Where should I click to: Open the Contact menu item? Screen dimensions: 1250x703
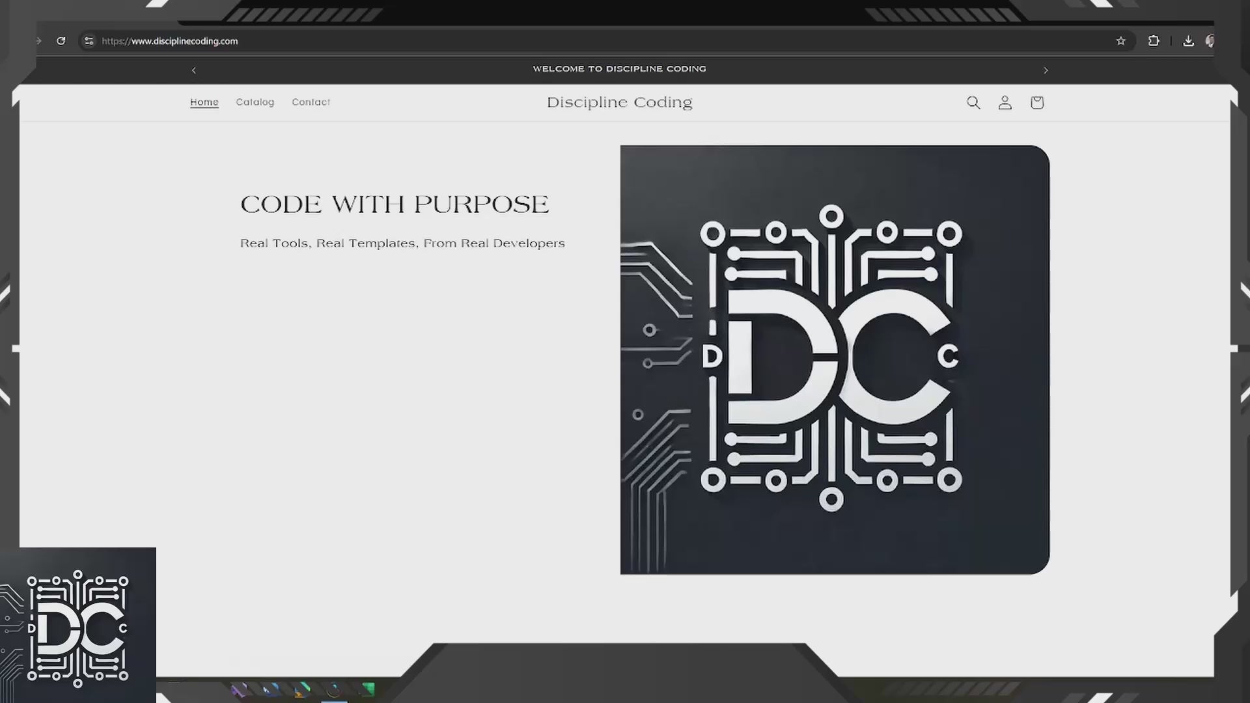tap(311, 102)
